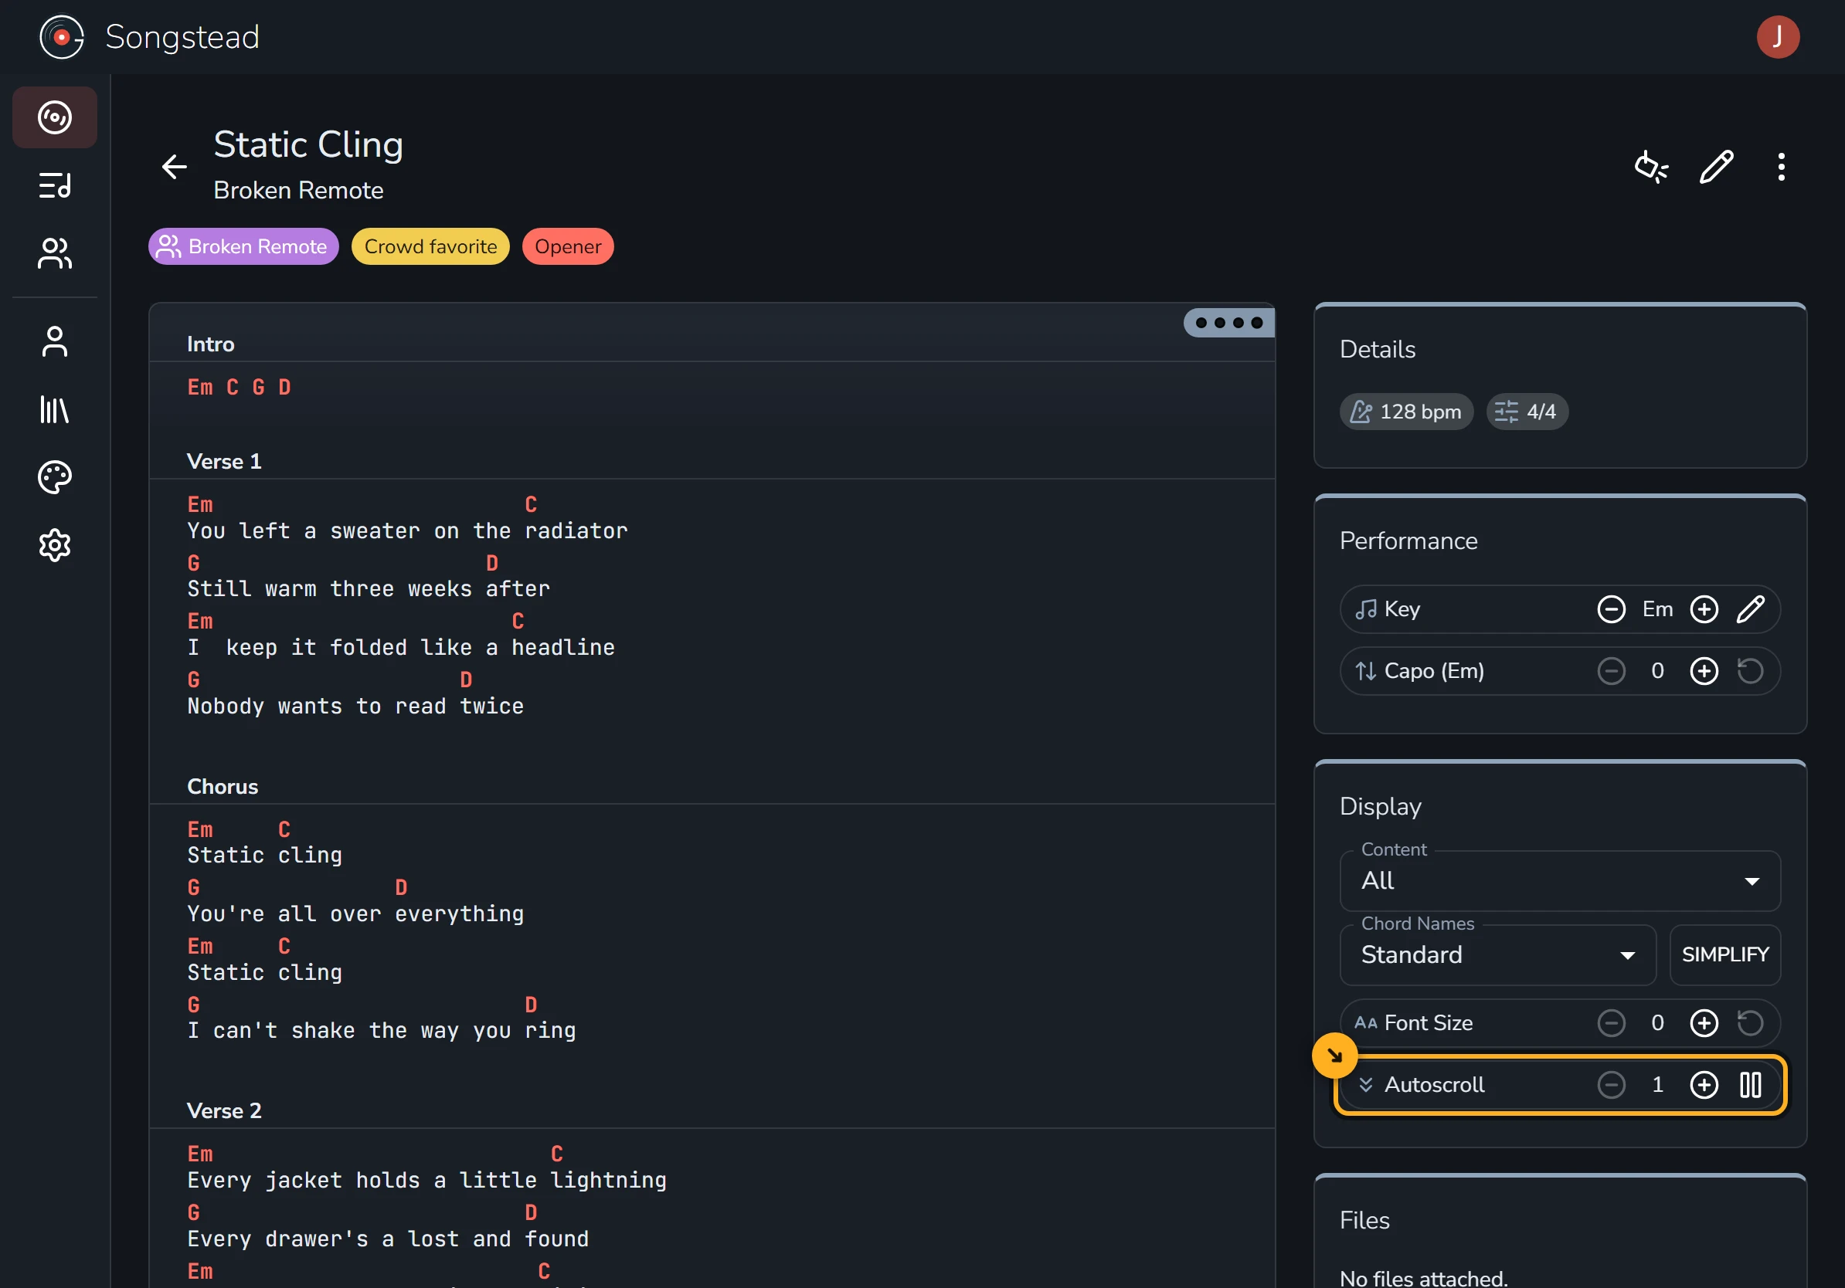
Task: Open the Bands group icon in sidebar
Action: click(x=55, y=254)
